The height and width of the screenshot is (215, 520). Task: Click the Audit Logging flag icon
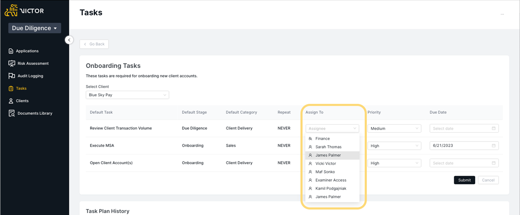pyautogui.click(x=11, y=76)
